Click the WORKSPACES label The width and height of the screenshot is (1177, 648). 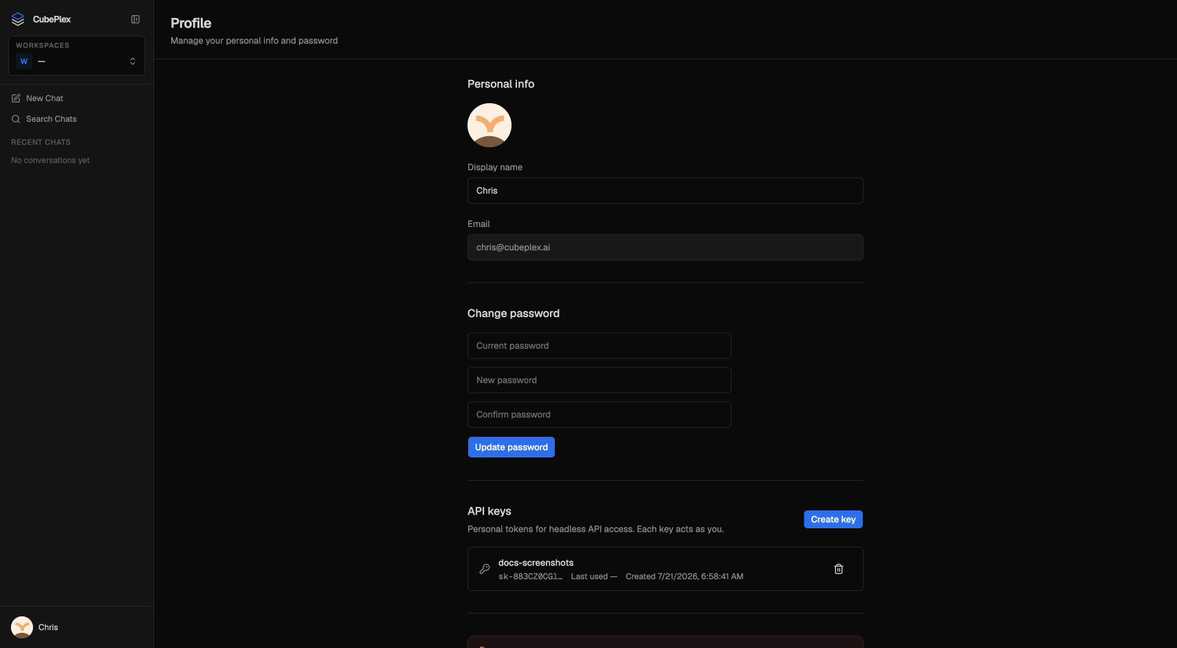coord(43,45)
